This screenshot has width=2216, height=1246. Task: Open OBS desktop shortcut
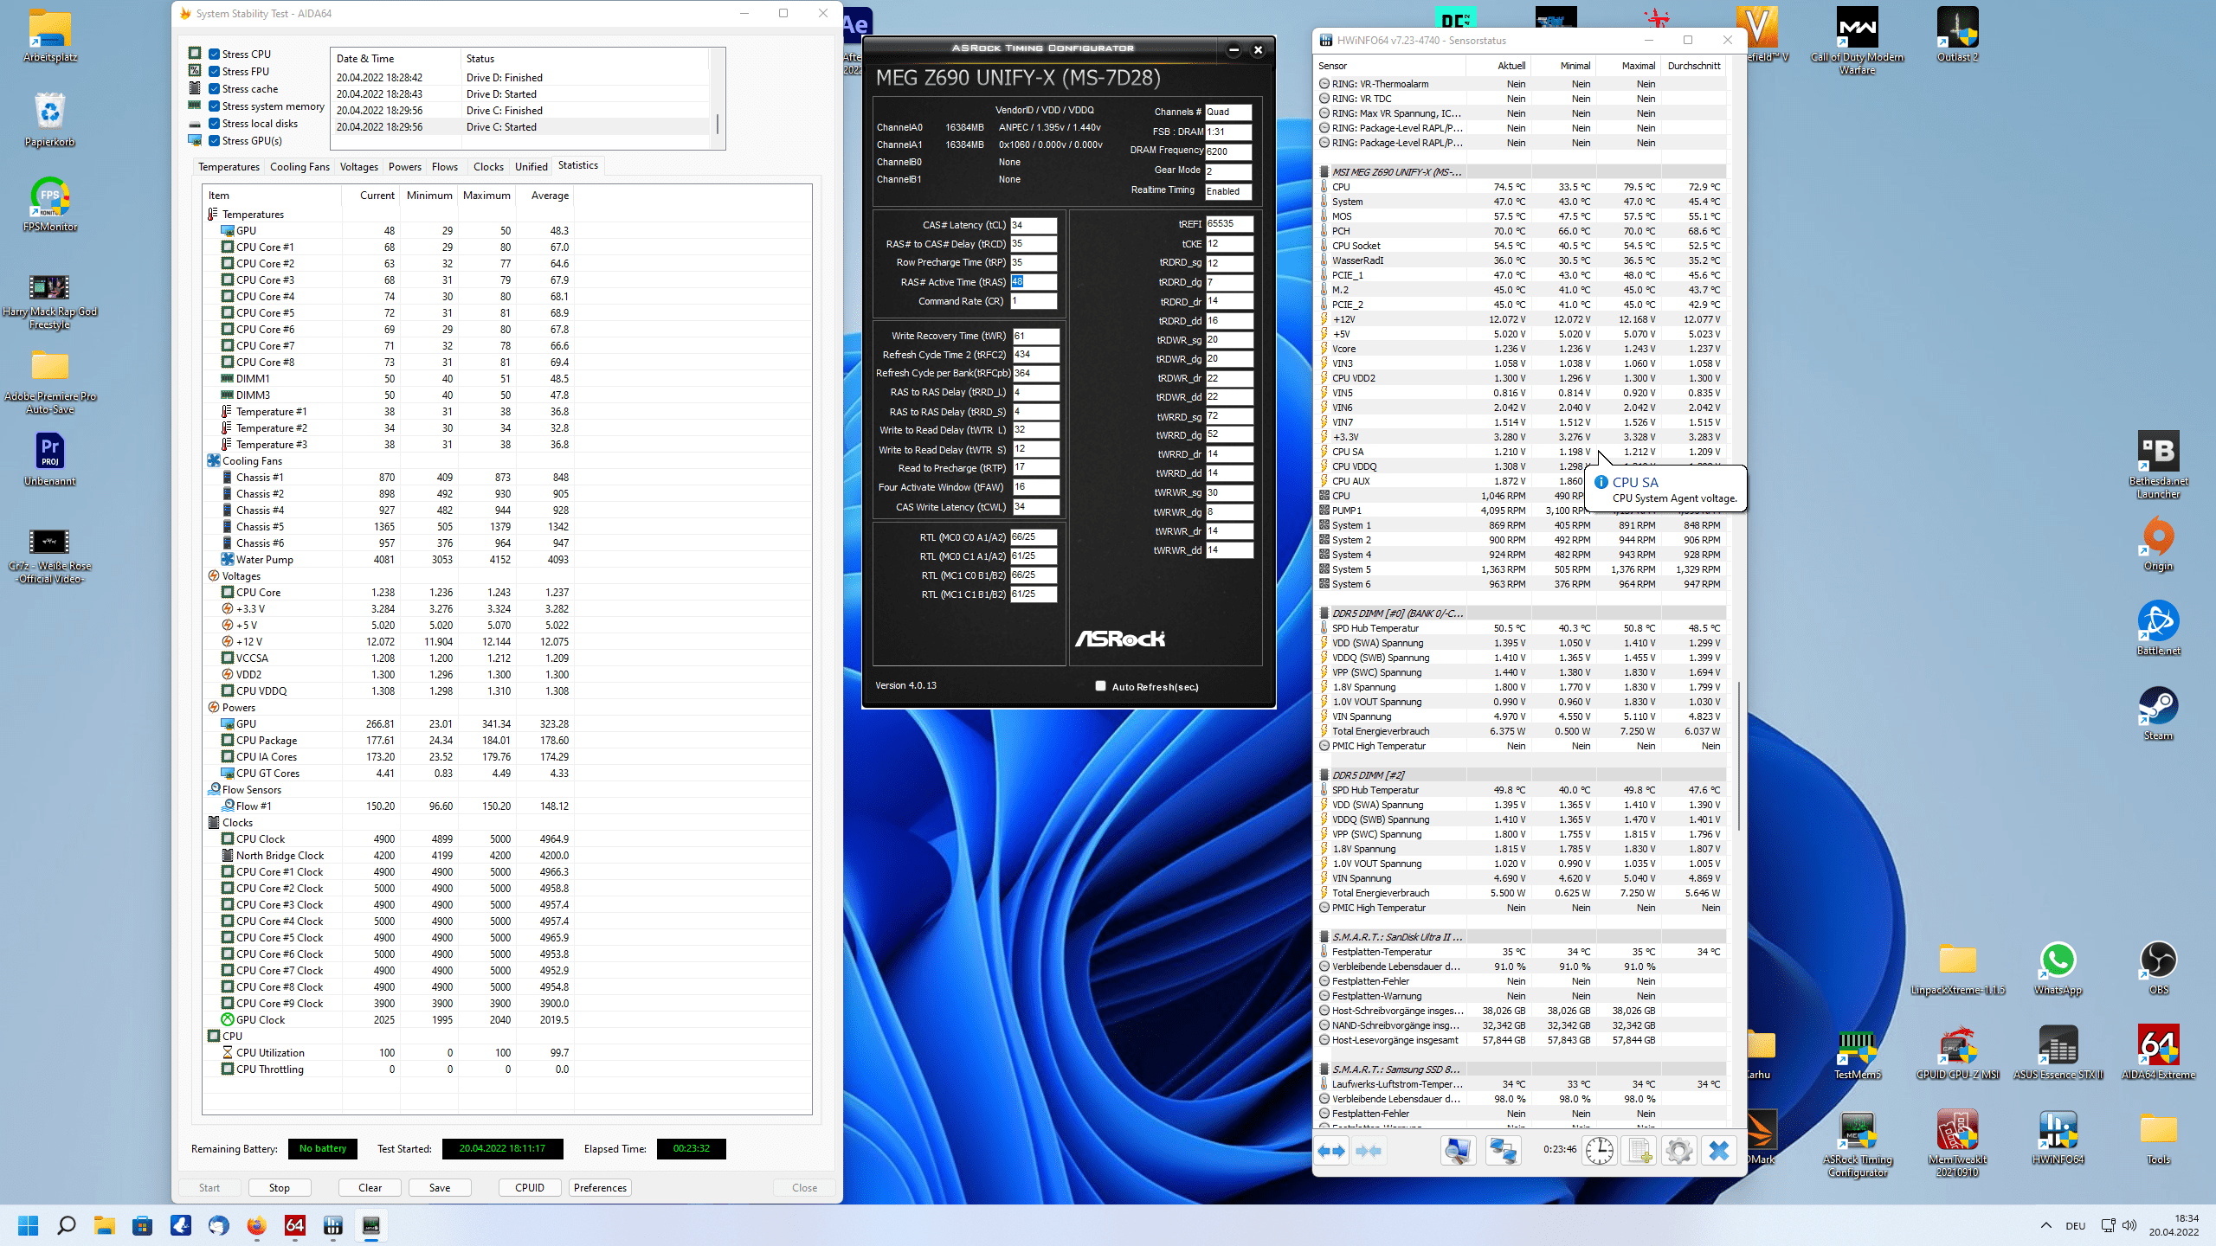[x=2158, y=967]
